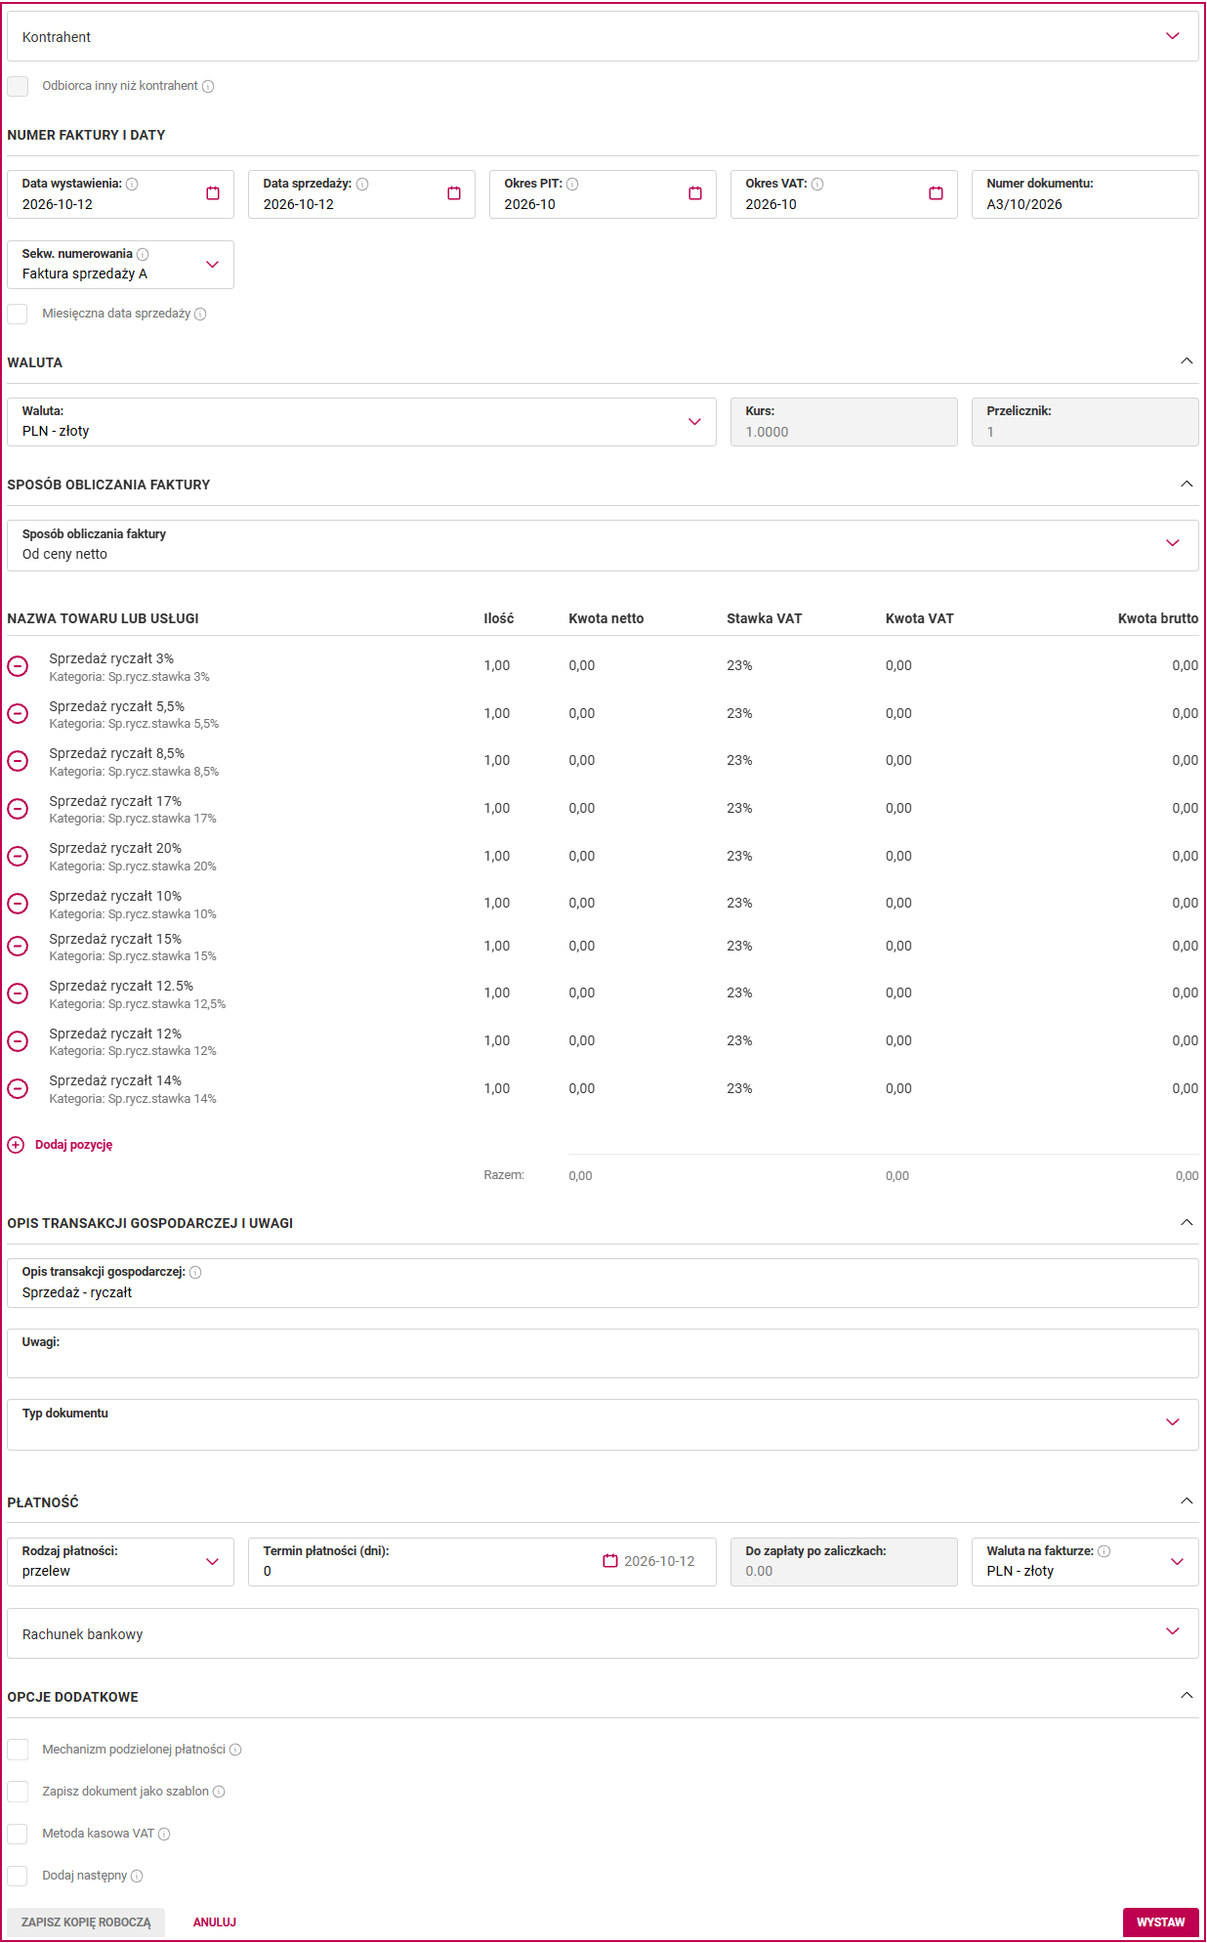Focus the Numer dokumentu field
Viewport: 1207px width, 1943px height.
click(1085, 194)
